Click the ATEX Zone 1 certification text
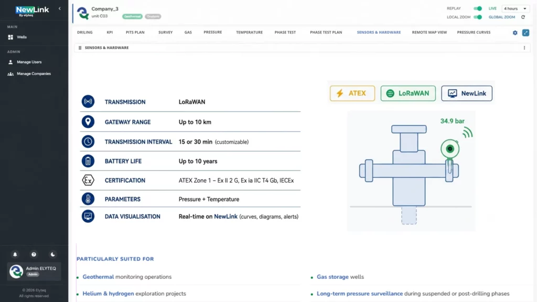This screenshot has width=537, height=302. point(236,180)
